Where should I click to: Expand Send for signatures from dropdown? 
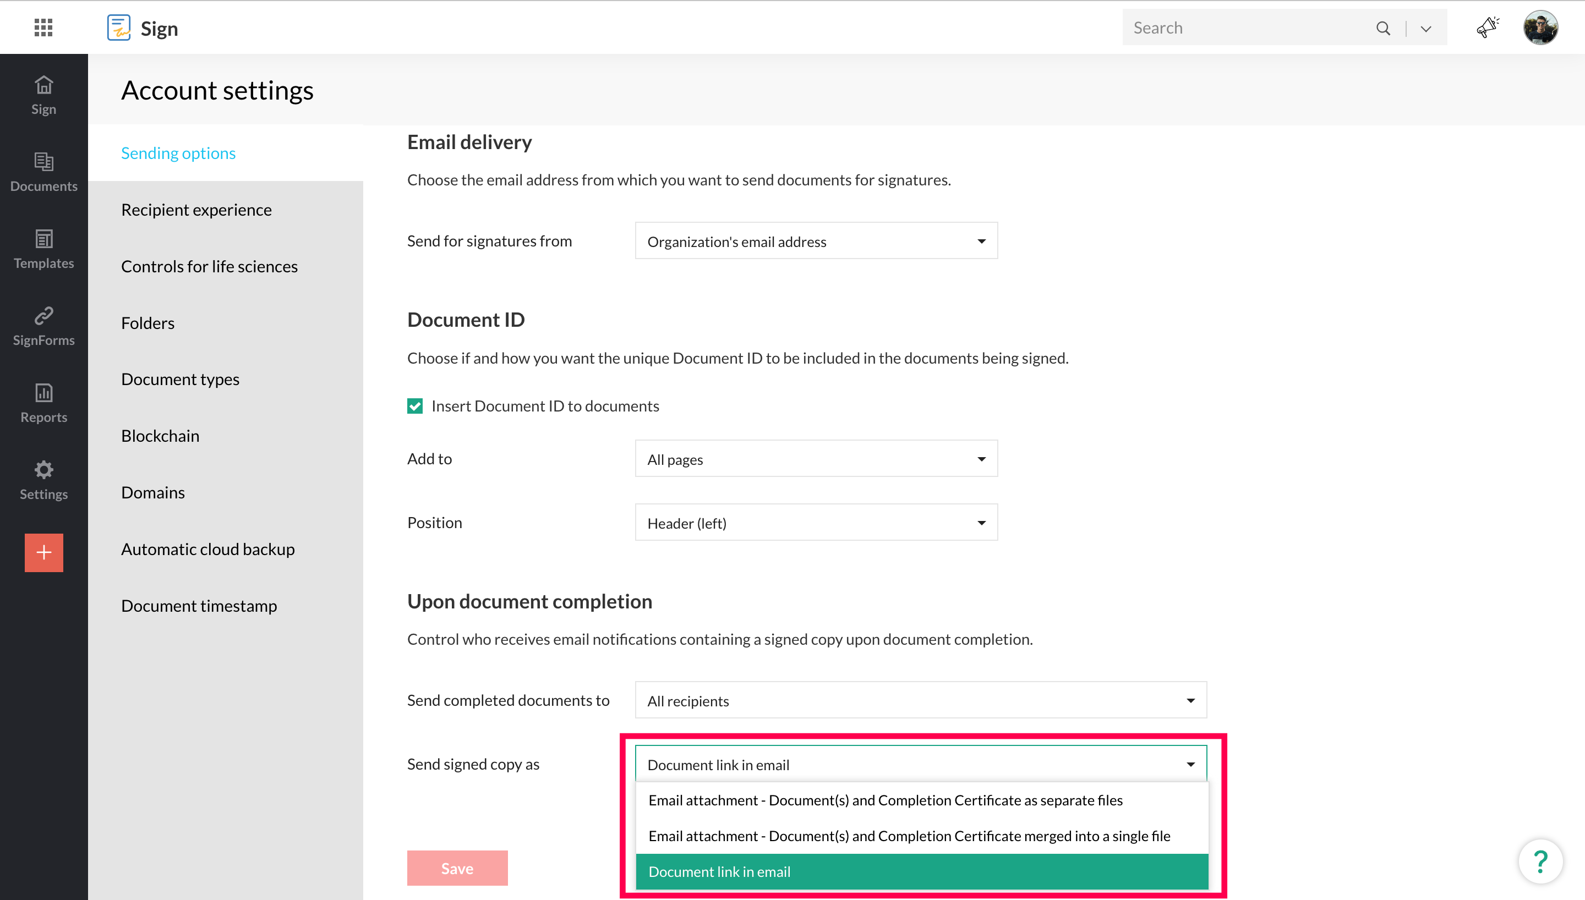[816, 241]
